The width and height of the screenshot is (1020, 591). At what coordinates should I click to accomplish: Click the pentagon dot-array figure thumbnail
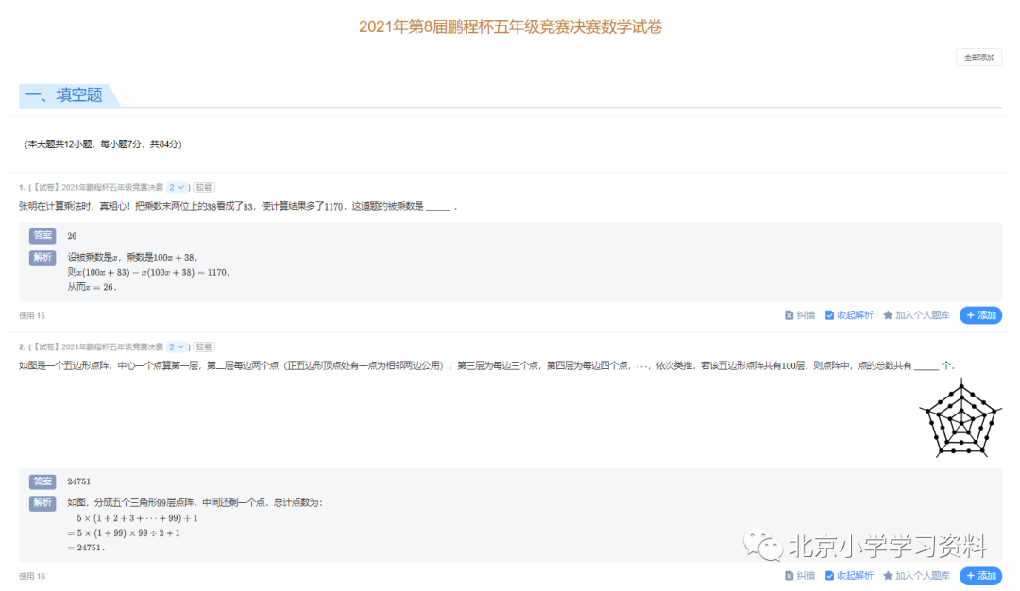pyautogui.click(x=960, y=419)
